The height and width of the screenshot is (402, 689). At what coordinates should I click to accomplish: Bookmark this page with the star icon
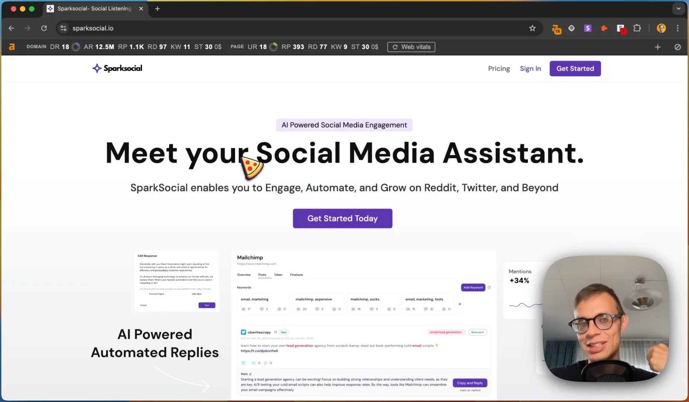click(x=532, y=28)
